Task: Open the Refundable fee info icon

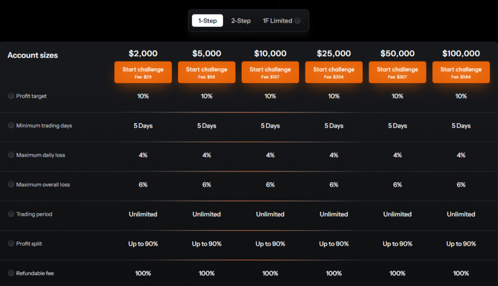Action: point(11,273)
